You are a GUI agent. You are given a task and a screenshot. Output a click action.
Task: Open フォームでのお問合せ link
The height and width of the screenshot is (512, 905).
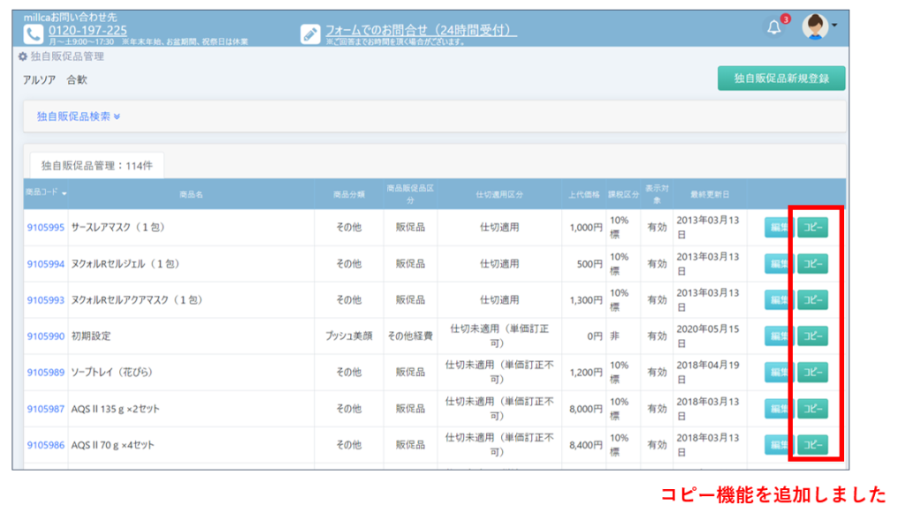point(421,30)
